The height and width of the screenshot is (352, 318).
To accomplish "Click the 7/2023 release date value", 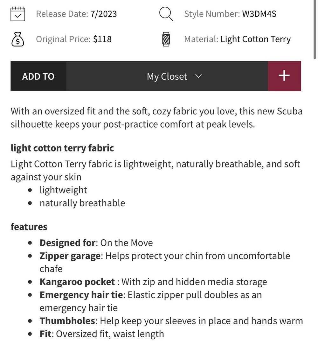I will tap(104, 14).
